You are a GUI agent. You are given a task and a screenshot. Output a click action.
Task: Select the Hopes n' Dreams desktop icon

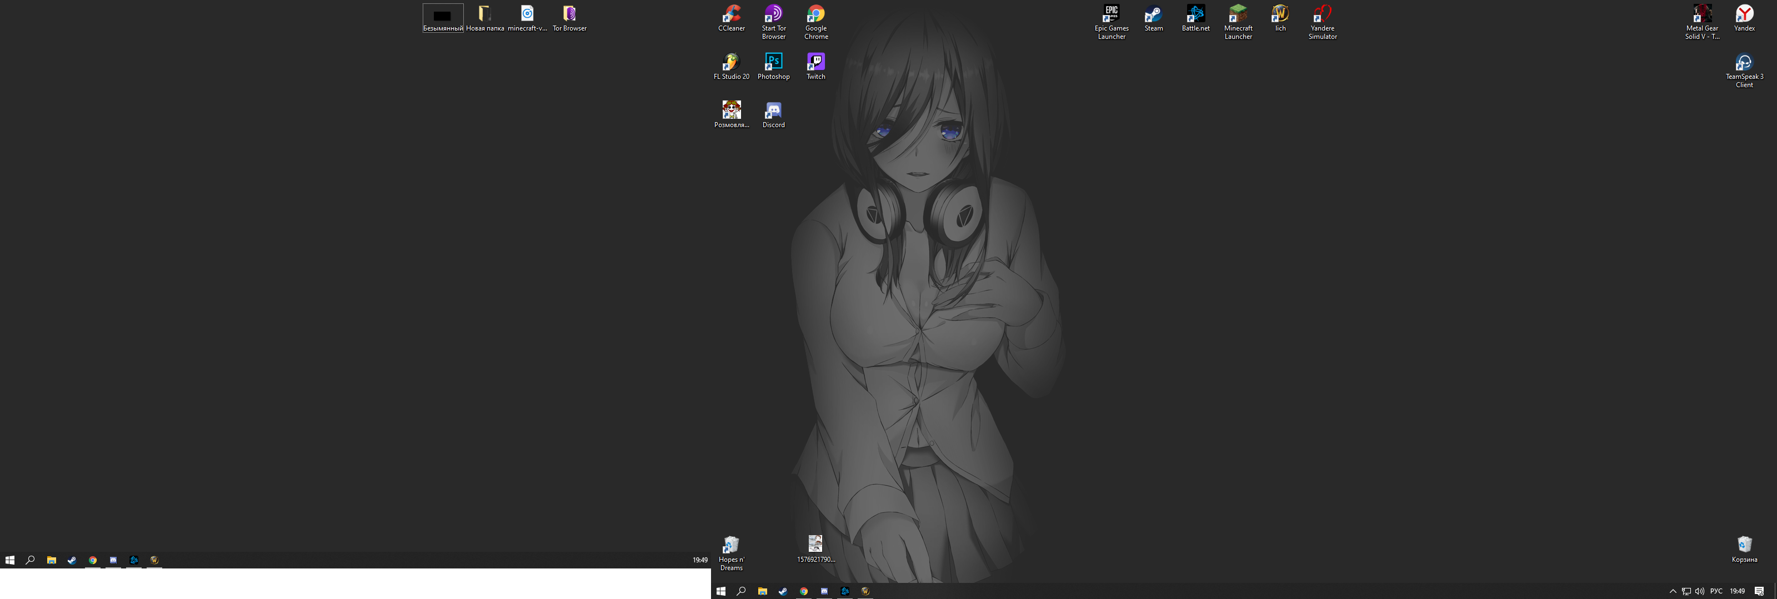click(x=731, y=553)
